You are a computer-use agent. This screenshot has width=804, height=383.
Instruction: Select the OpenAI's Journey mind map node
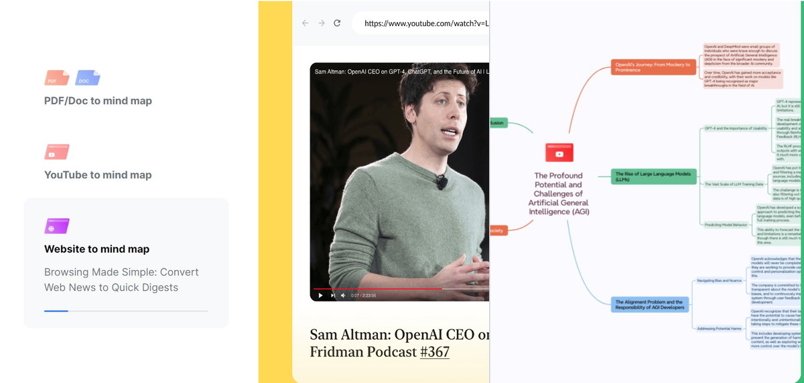click(654, 66)
